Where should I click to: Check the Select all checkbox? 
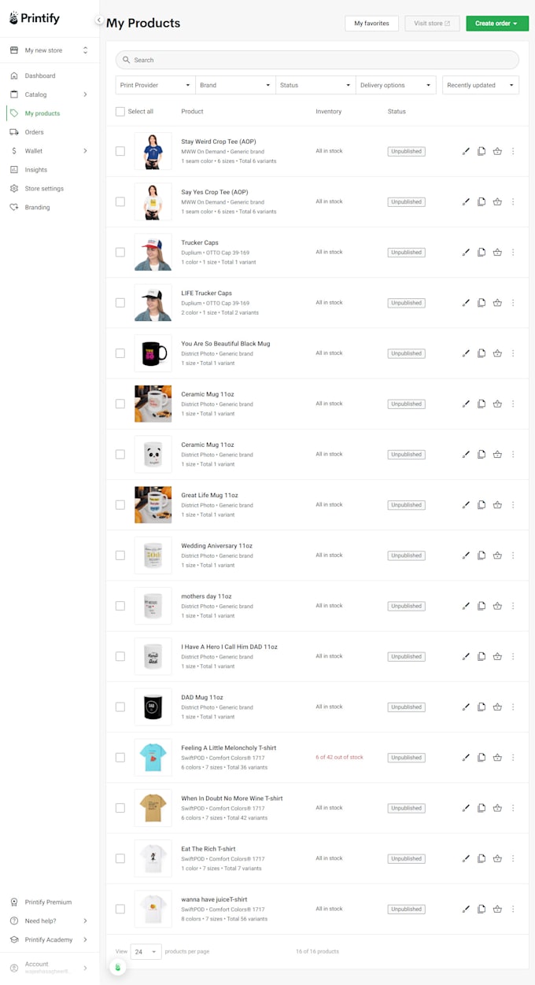point(120,112)
